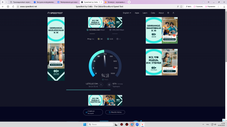
Task: Open the About menu item
Action: [161, 13]
